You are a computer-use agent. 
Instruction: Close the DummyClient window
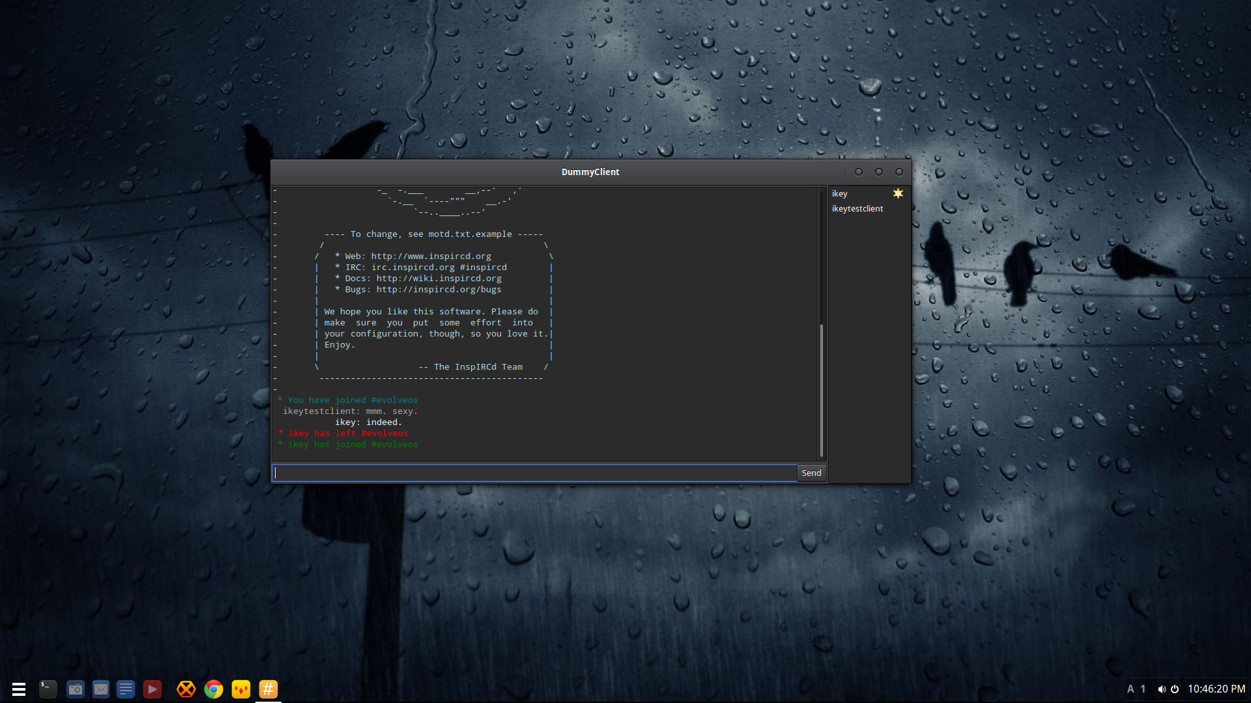(x=899, y=172)
